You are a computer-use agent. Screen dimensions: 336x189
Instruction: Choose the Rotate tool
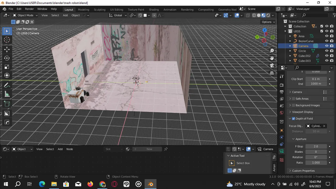coord(7,58)
